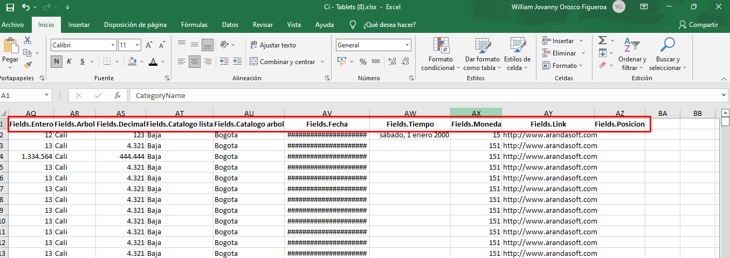The width and height of the screenshot is (730, 258).
Task: Click the insert function fx icon
Action: [x=118, y=95]
